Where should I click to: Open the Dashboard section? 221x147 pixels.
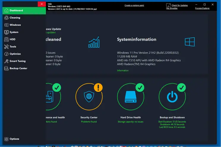coord(24,10)
